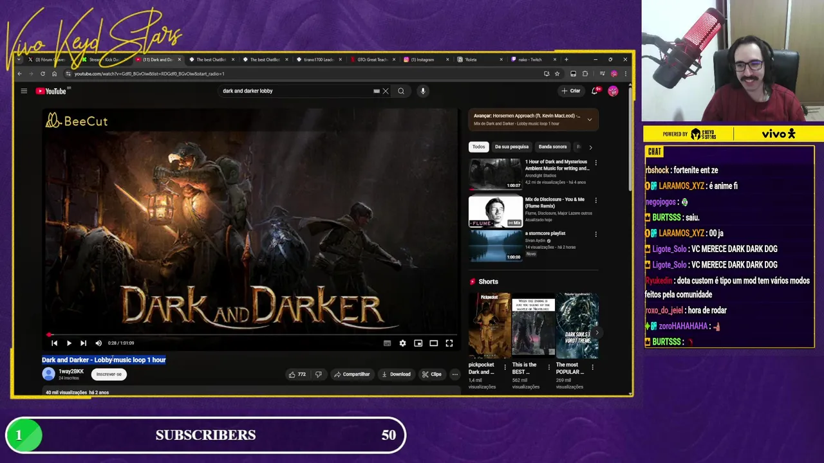
Task: Click the Compartilhar share button
Action: click(x=352, y=374)
